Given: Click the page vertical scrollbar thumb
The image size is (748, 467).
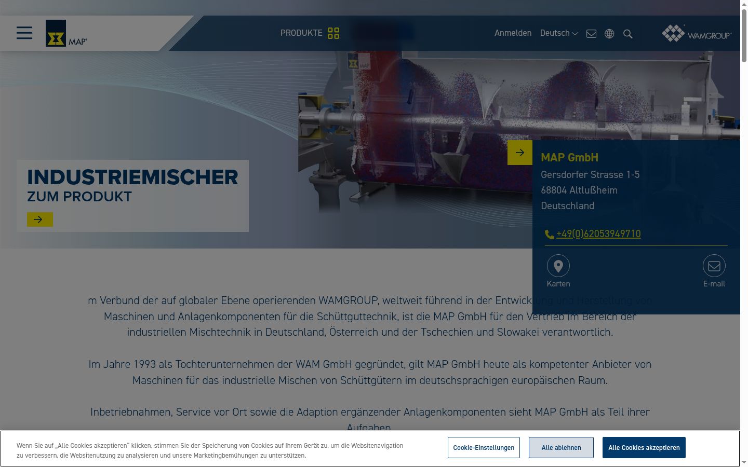Looking at the screenshot, I should 744,35.
